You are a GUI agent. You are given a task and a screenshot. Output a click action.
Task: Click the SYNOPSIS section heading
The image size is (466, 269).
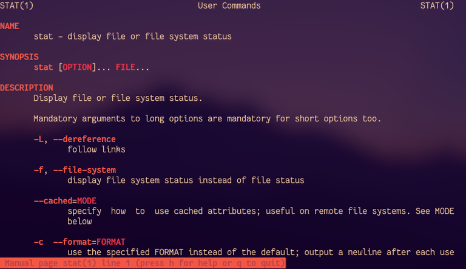[19, 57]
